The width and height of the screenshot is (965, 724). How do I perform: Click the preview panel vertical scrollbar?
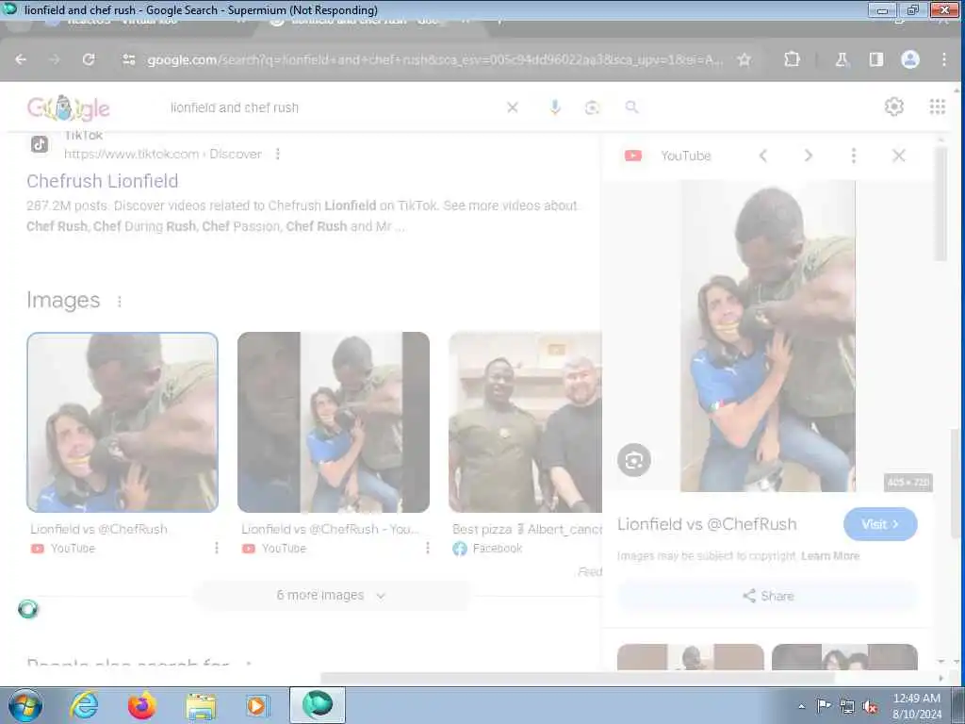coord(940,205)
